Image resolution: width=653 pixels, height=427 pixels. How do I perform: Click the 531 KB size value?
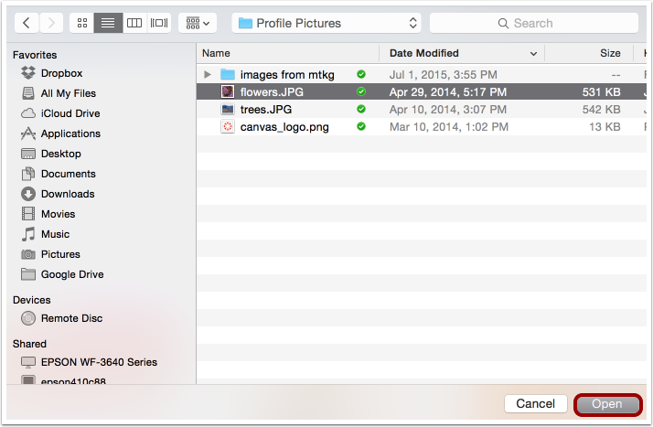(x=602, y=92)
